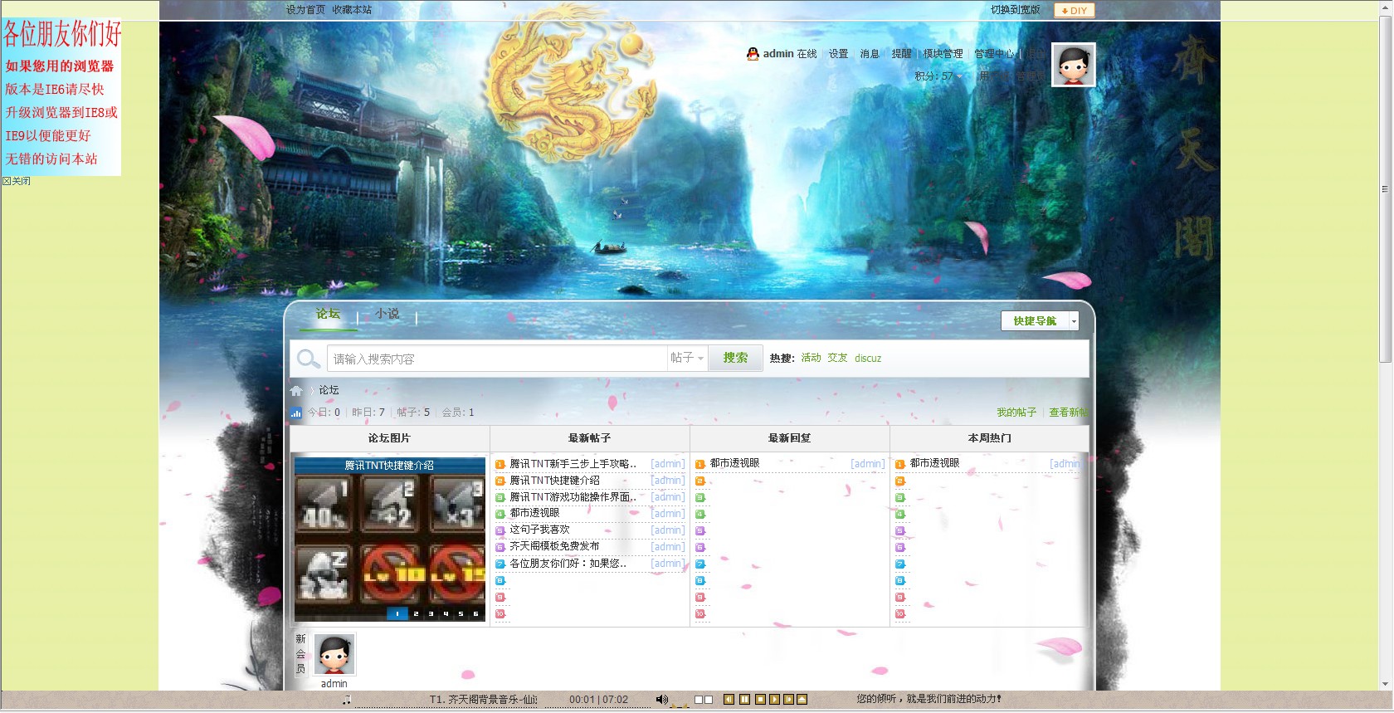Skip to next track in music player

pos(788,700)
